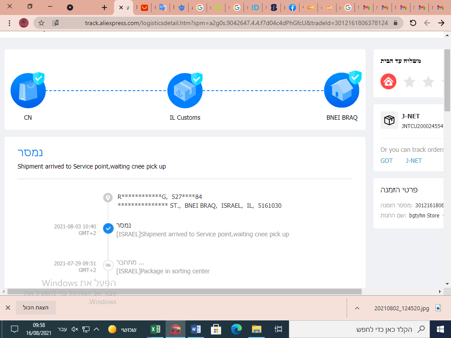
Task: Click the horizontal scrollbar thumb
Action: tap(185, 291)
